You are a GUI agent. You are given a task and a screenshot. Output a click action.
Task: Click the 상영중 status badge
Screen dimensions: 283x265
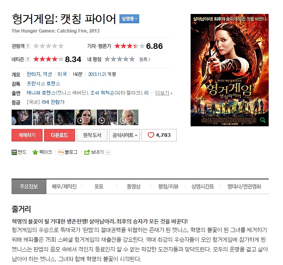pos(129,19)
